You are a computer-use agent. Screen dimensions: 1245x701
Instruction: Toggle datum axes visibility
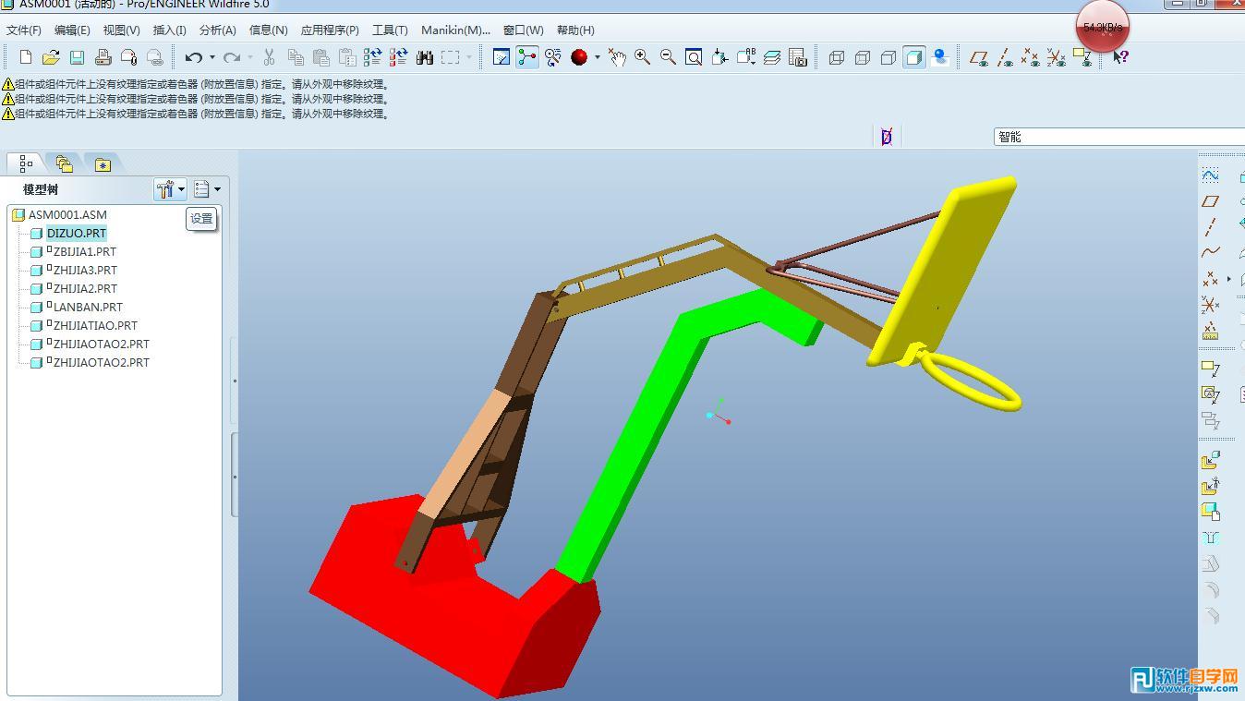click(1005, 57)
